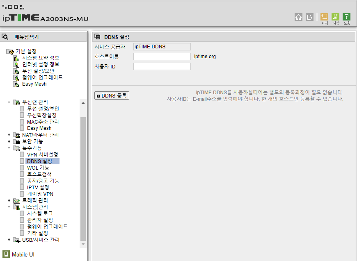Open 시스템 요약 정보 under basic settings
The image size is (357, 261).
41,58
